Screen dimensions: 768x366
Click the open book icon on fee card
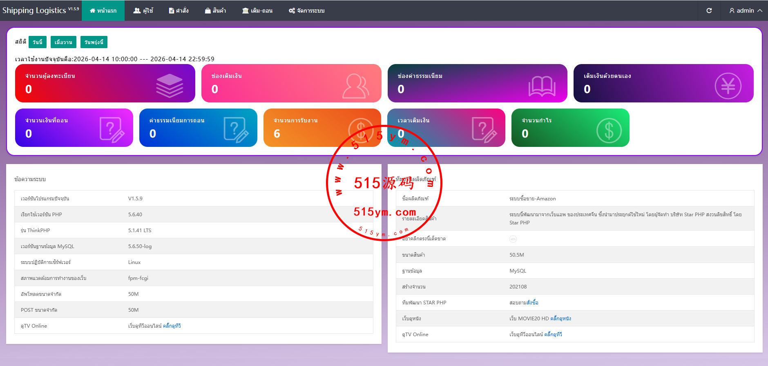coord(542,86)
